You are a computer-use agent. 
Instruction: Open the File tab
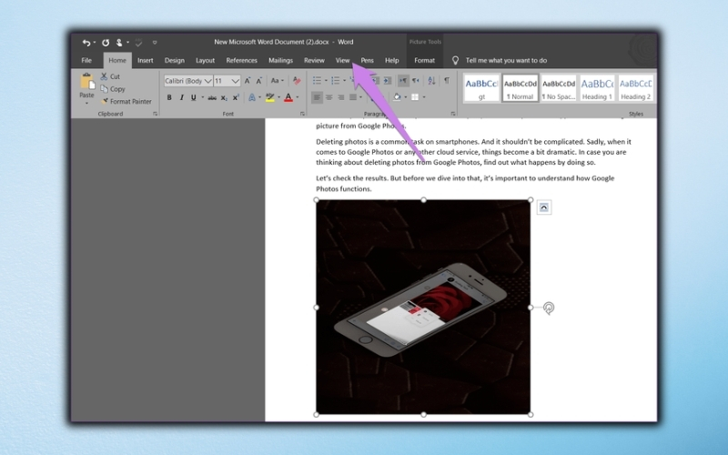[86, 60]
